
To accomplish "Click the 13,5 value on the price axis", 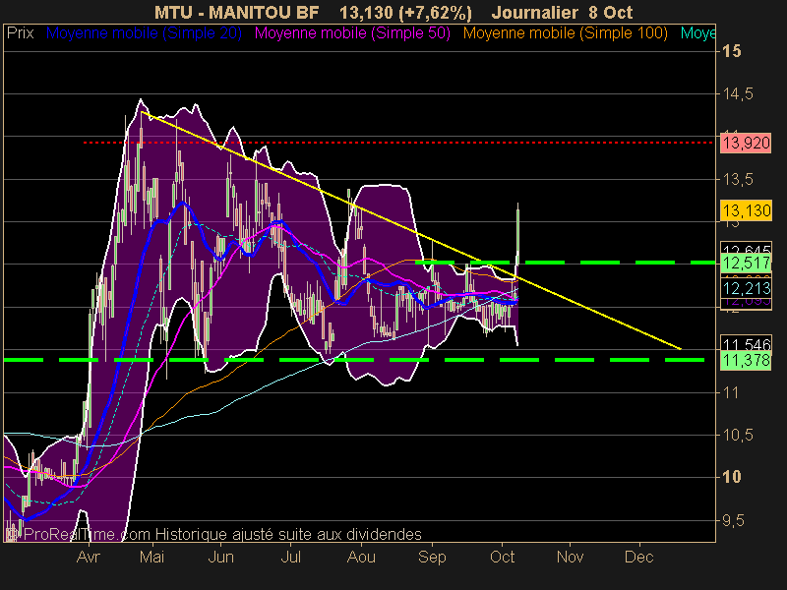I will (738, 179).
